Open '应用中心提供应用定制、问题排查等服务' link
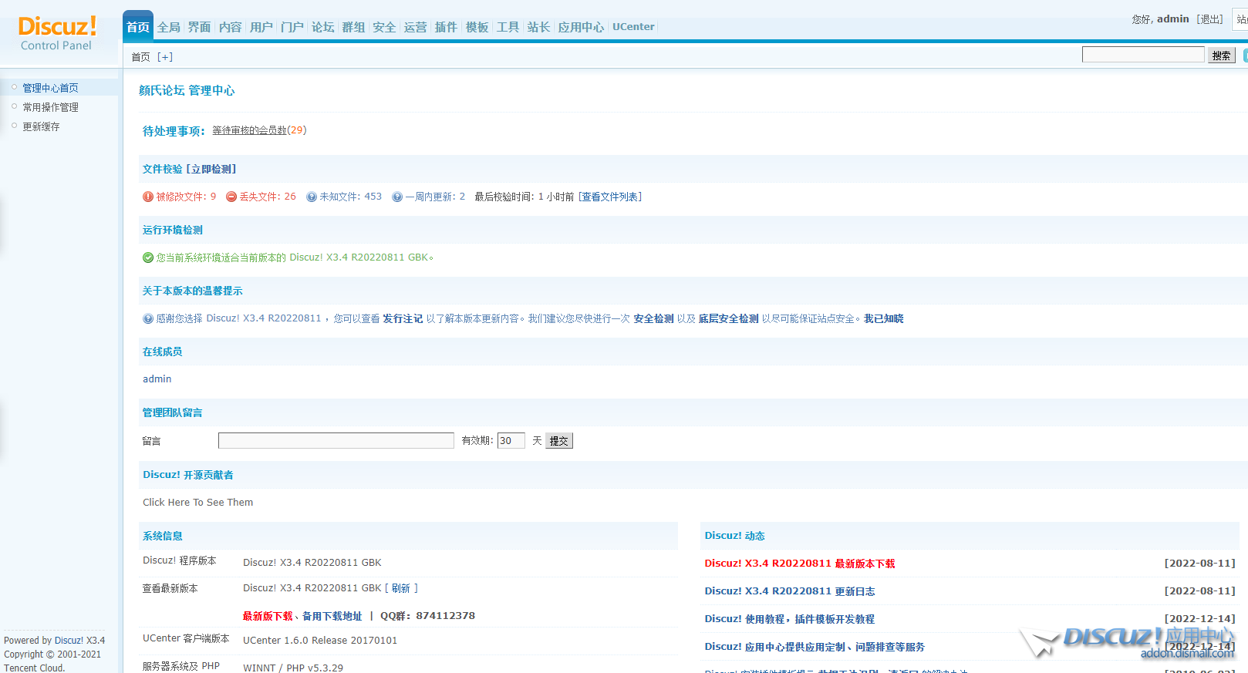The width and height of the screenshot is (1248, 673). click(x=815, y=647)
